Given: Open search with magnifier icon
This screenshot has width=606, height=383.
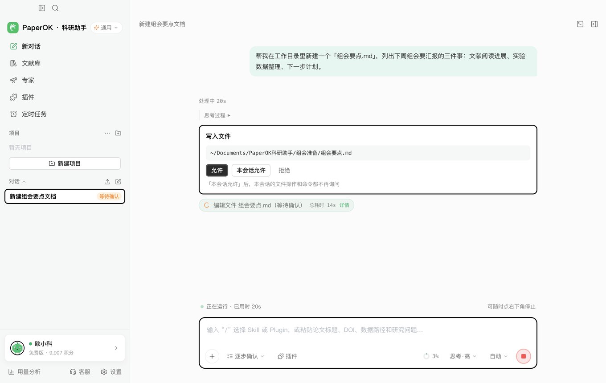Looking at the screenshot, I should 55,8.
